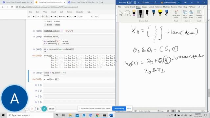This screenshot has width=210, height=118.
Task: Activate Ink to Shape
Action: [185, 14]
